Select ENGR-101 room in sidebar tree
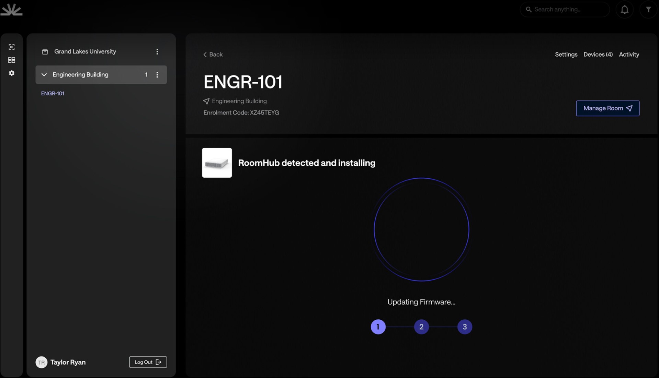 click(x=53, y=93)
